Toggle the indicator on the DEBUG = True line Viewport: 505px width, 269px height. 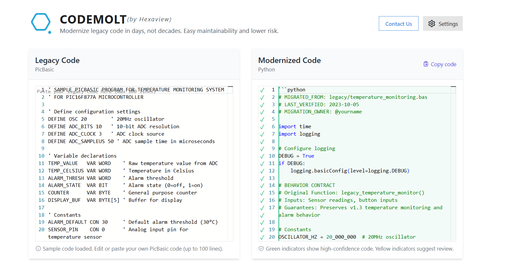point(262,156)
